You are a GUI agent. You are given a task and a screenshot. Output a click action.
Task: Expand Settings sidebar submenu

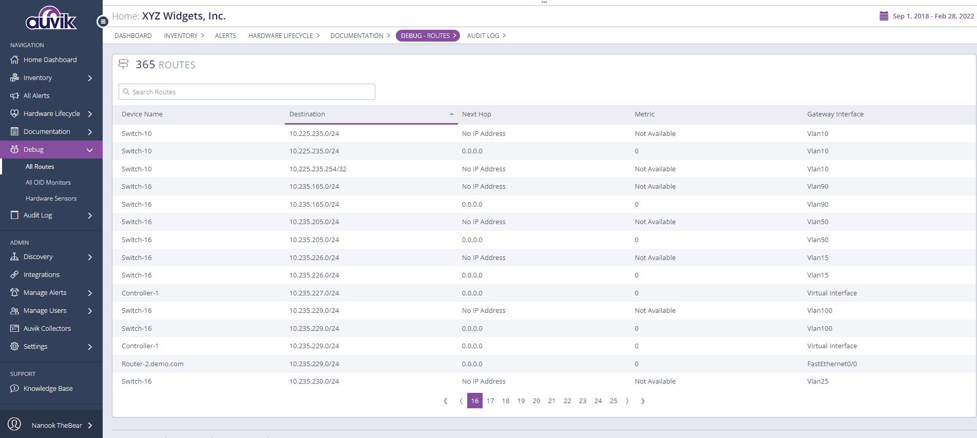[x=90, y=347]
